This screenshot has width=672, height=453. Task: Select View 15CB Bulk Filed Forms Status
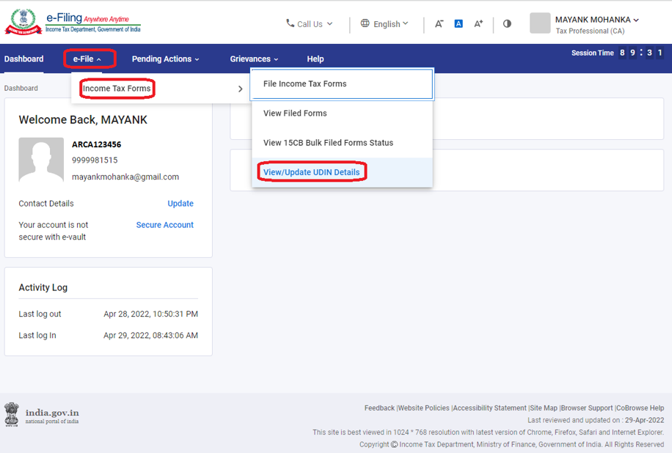pyautogui.click(x=342, y=143)
